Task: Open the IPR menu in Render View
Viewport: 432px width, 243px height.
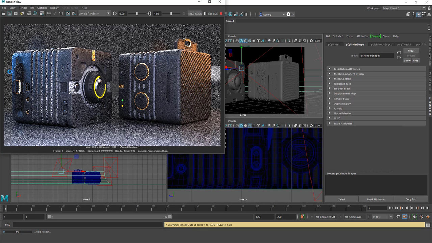Action: [x=32, y=8]
